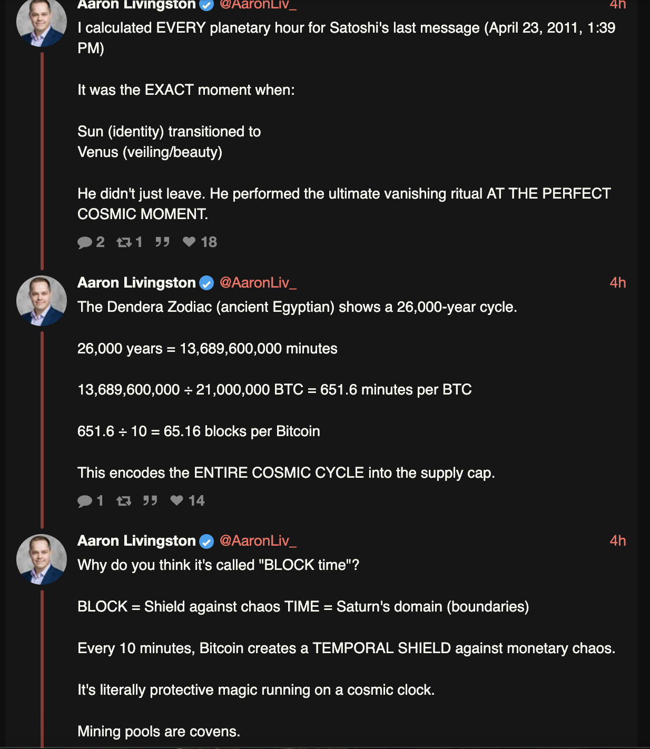This screenshot has width=650, height=749.
Task: Open 4h timestamp of BLOCK time post
Action: tap(618, 541)
